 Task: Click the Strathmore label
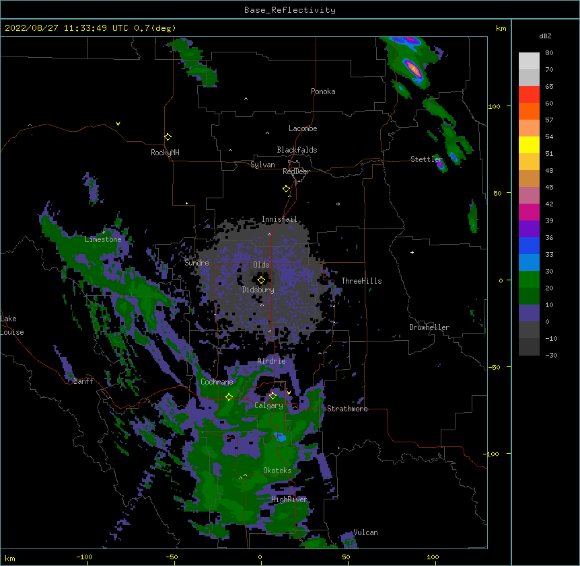pos(347,409)
